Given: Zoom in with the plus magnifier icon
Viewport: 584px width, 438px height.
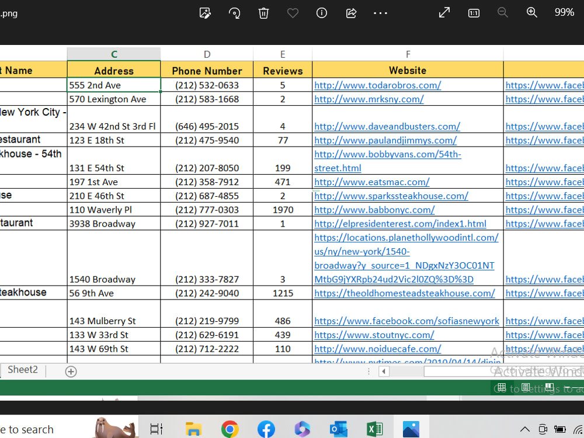Looking at the screenshot, I should tap(531, 12).
